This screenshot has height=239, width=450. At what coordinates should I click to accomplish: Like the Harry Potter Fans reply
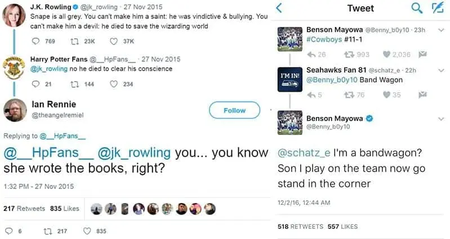114,84
